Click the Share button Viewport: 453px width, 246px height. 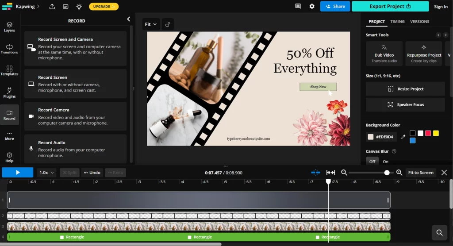click(x=335, y=6)
